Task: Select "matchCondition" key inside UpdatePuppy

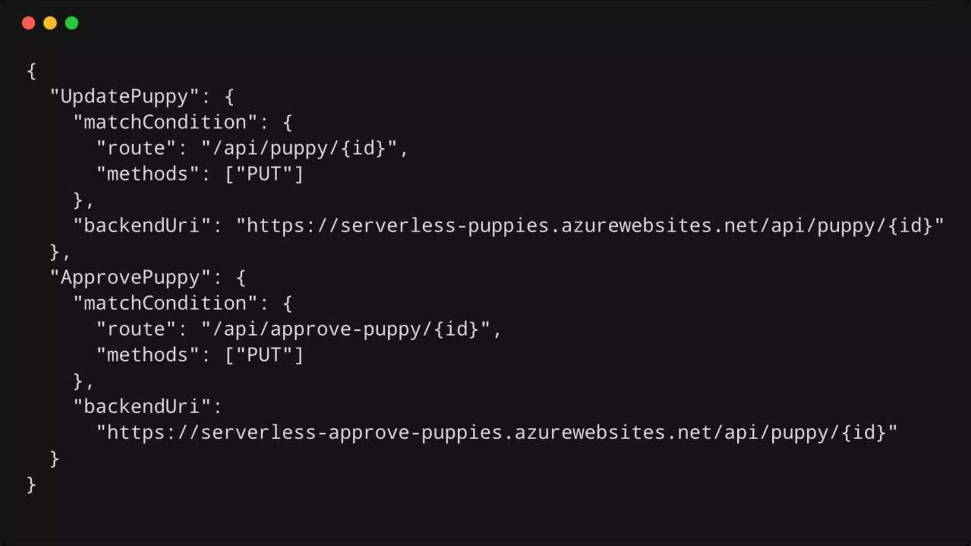Action: 165,123
